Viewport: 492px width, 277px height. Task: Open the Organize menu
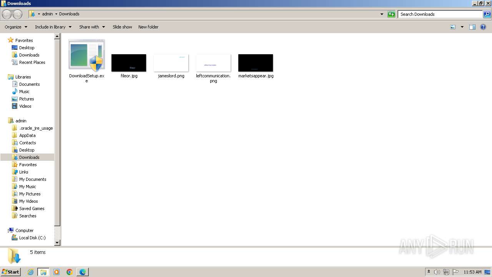tap(16, 27)
